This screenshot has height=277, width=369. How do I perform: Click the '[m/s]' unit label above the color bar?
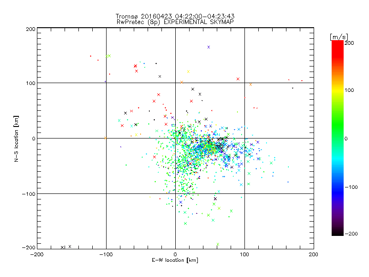(339, 37)
